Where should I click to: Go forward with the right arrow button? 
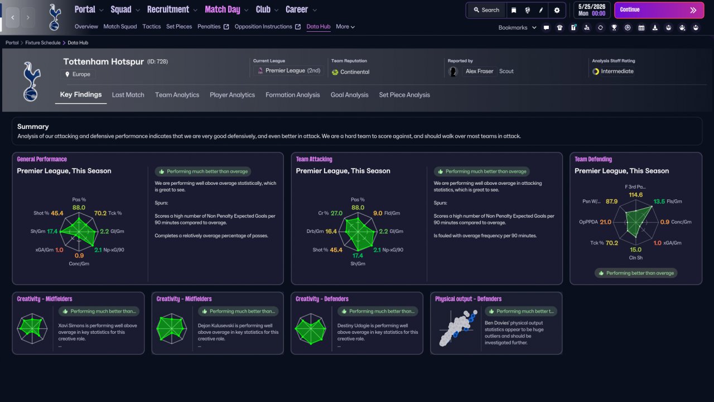tap(28, 17)
